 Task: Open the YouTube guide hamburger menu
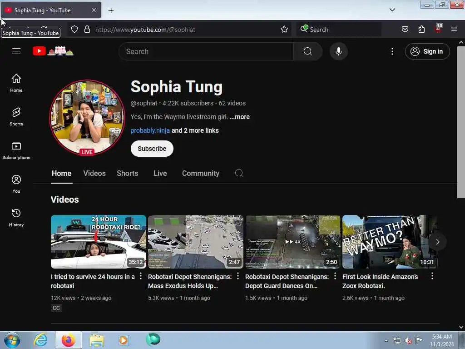point(16,51)
